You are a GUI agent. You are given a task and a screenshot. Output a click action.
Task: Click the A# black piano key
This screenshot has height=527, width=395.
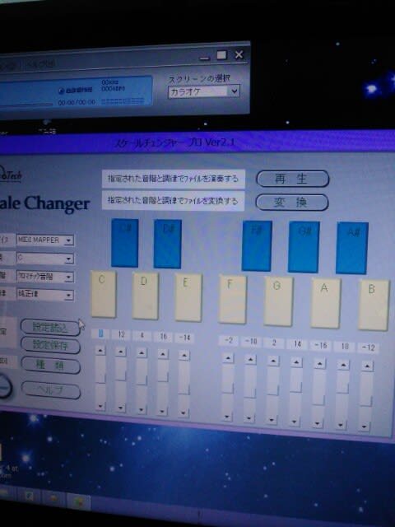pyautogui.click(x=352, y=248)
